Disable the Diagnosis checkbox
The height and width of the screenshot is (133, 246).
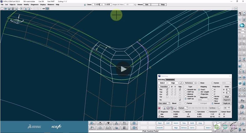[x=159, y=112]
